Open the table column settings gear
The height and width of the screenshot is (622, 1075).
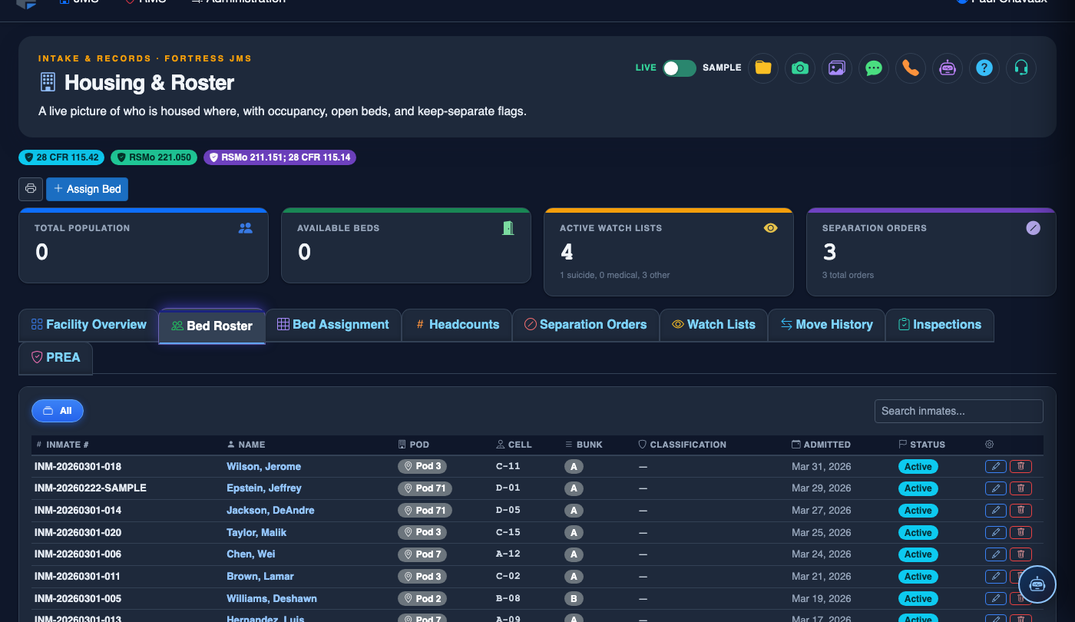click(989, 444)
